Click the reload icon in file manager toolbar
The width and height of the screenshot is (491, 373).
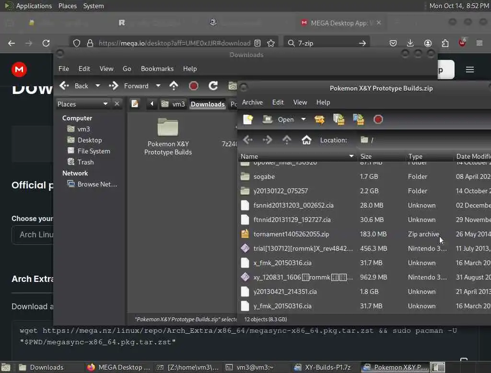213,86
